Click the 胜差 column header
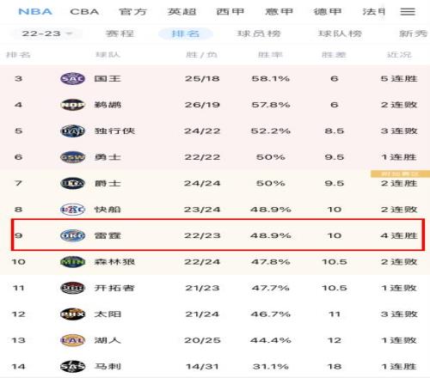 pyautogui.click(x=335, y=55)
